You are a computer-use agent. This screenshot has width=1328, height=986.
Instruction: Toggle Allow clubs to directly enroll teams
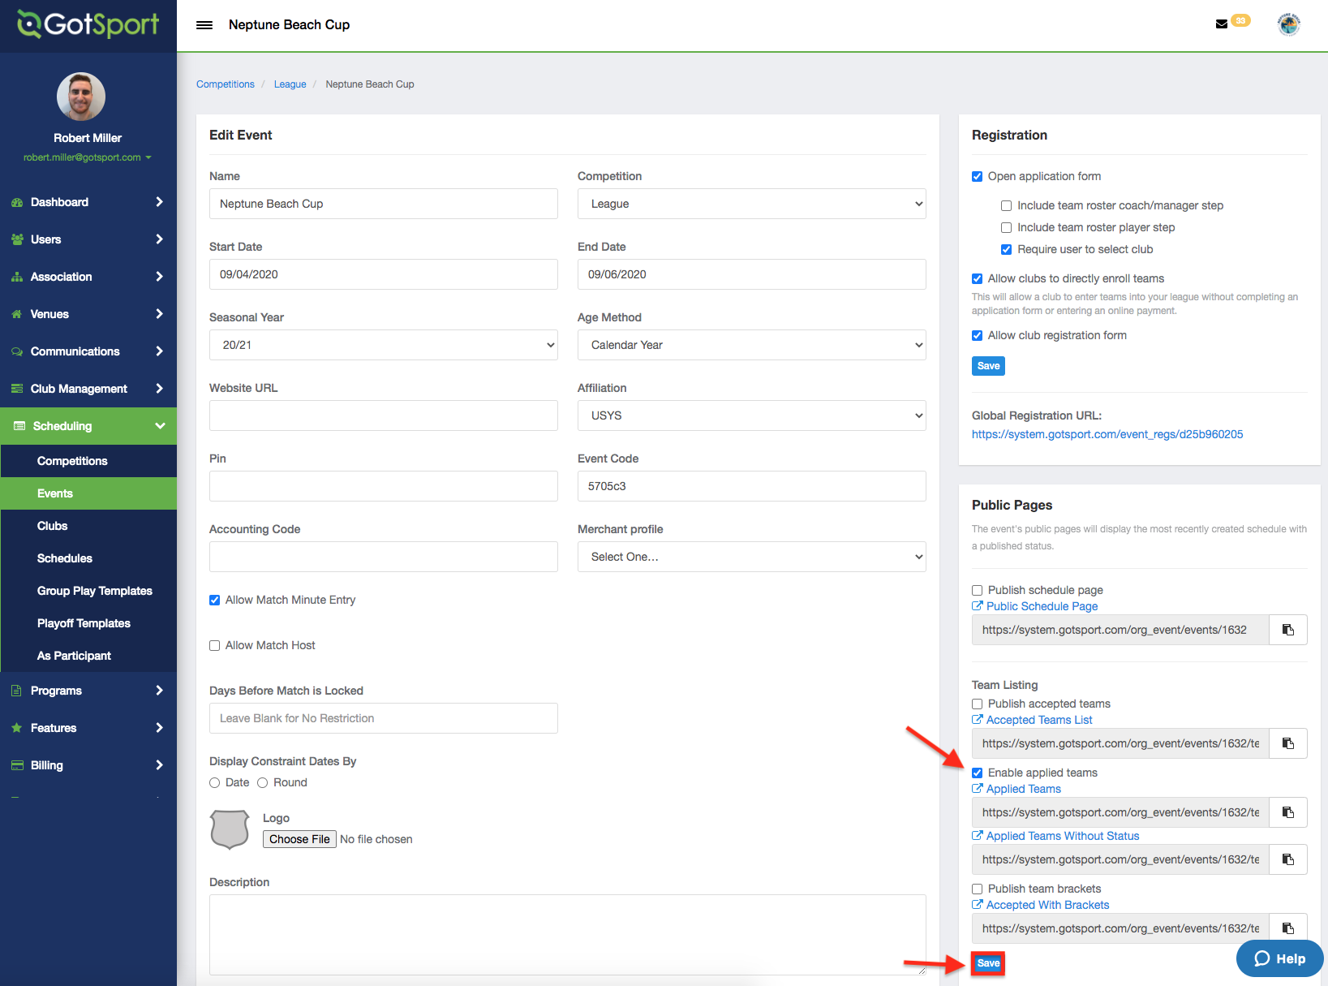tap(978, 279)
